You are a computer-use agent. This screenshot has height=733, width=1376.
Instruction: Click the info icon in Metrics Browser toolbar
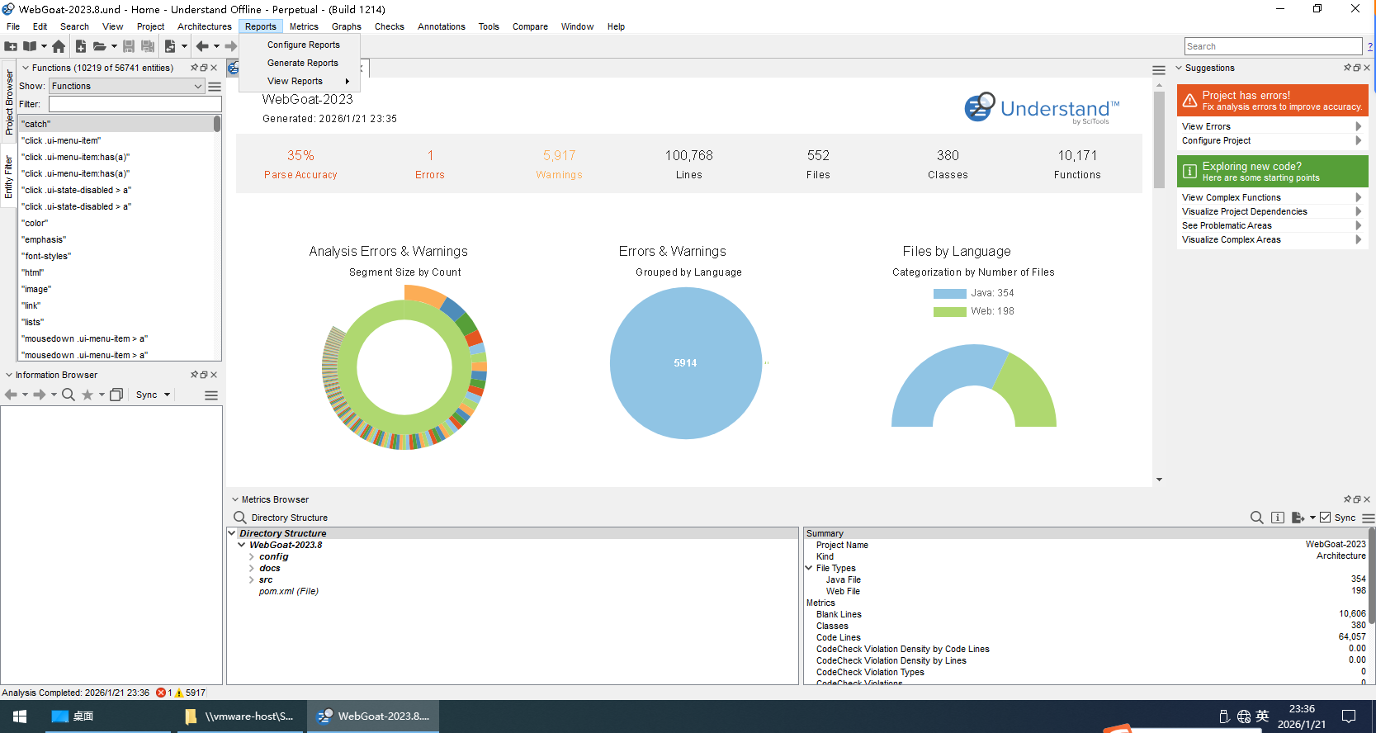[1278, 518]
